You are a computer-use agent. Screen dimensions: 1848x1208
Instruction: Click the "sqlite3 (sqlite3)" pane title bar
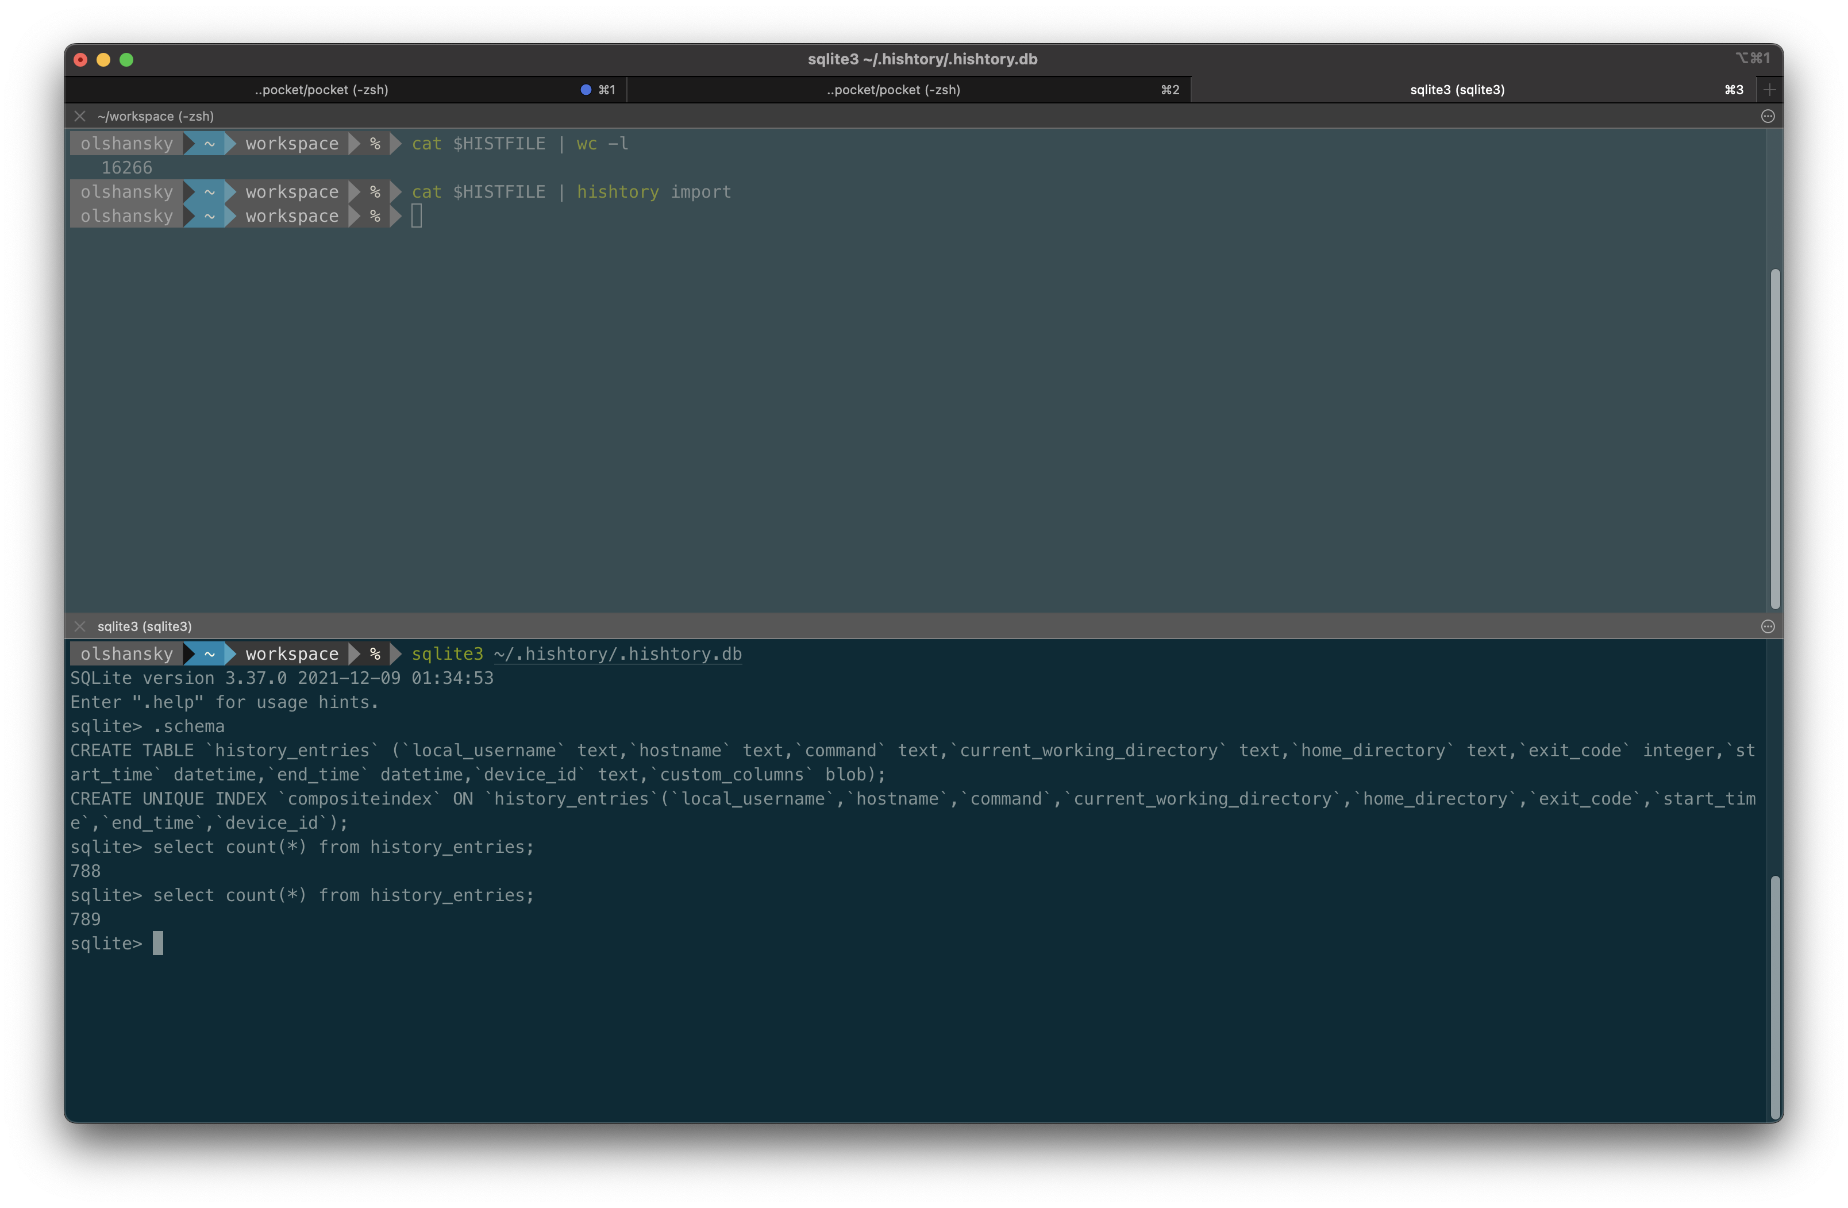coord(144,626)
